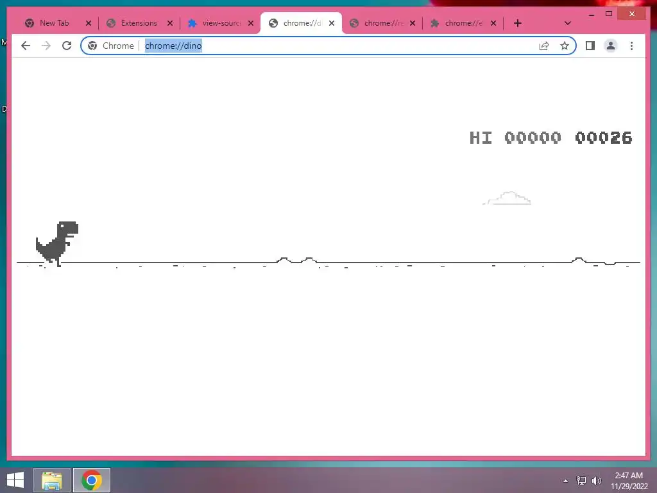Click the HI 00000 high score
This screenshot has width=657, height=493.
(x=515, y=137)
